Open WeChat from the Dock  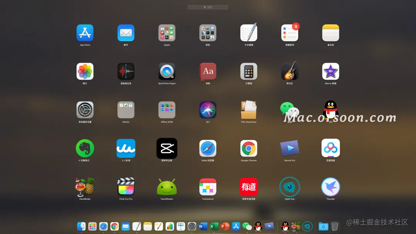(x=247, y=226)
